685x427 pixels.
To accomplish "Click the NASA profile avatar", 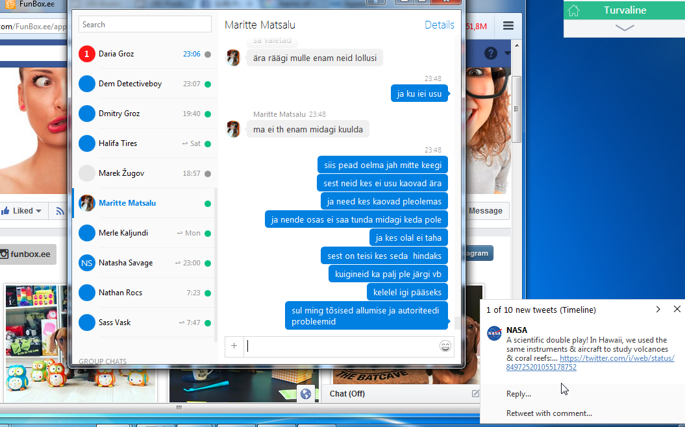I will (x=495, y=334).
